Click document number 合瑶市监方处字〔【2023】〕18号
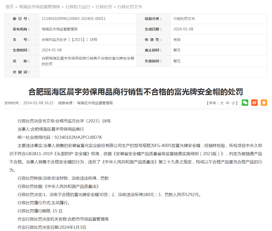 (70, 40)
